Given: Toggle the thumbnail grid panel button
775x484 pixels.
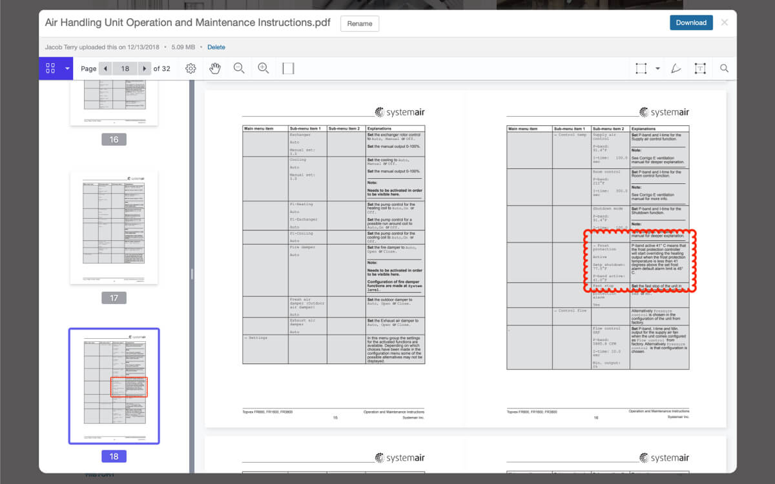Looking at the screenshot, I should 50,68.
